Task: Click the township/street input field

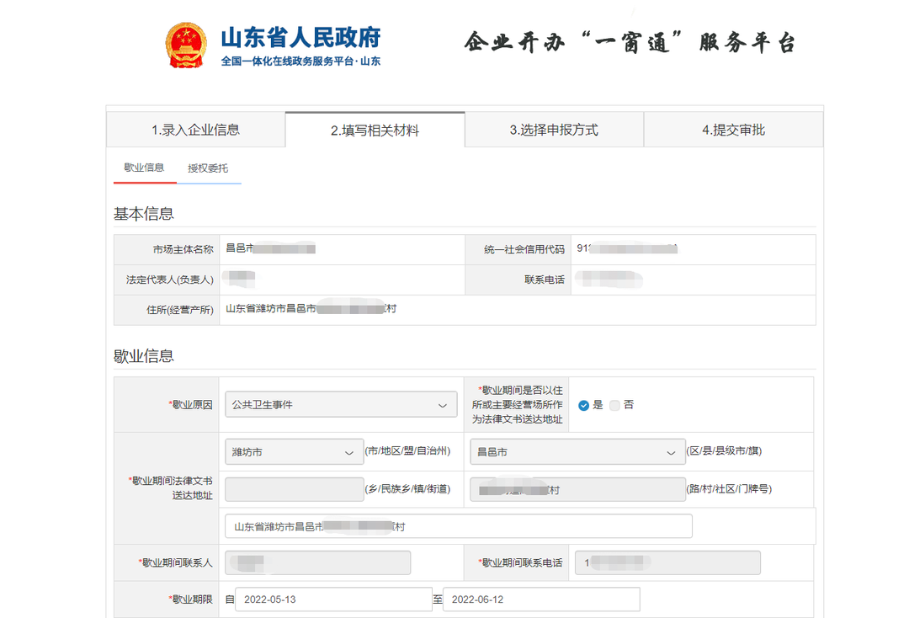Action: pos(294,489)
